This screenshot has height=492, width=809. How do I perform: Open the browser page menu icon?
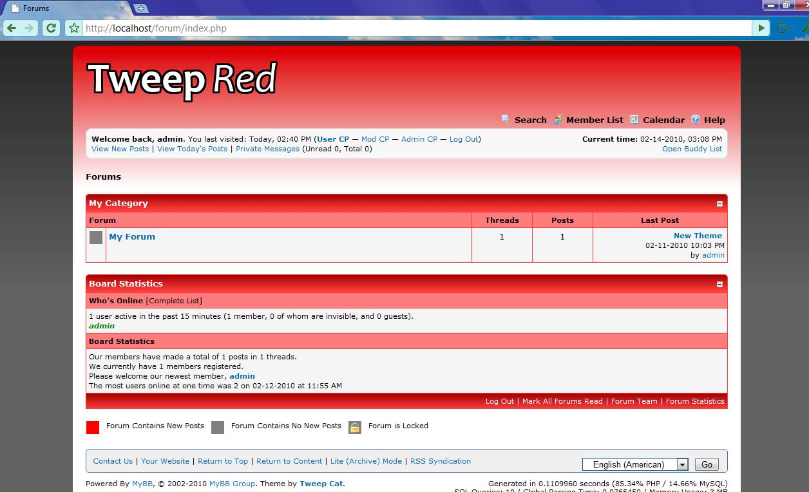click(783, 28)
